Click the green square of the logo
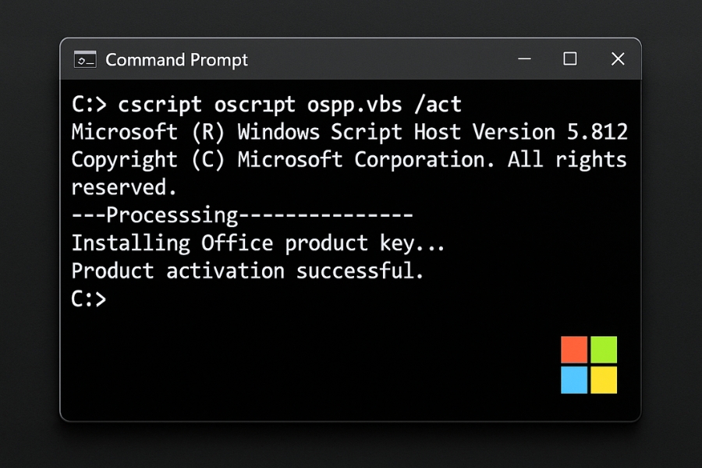The height and width of the screenshot is (468, 702). point(604,349)
